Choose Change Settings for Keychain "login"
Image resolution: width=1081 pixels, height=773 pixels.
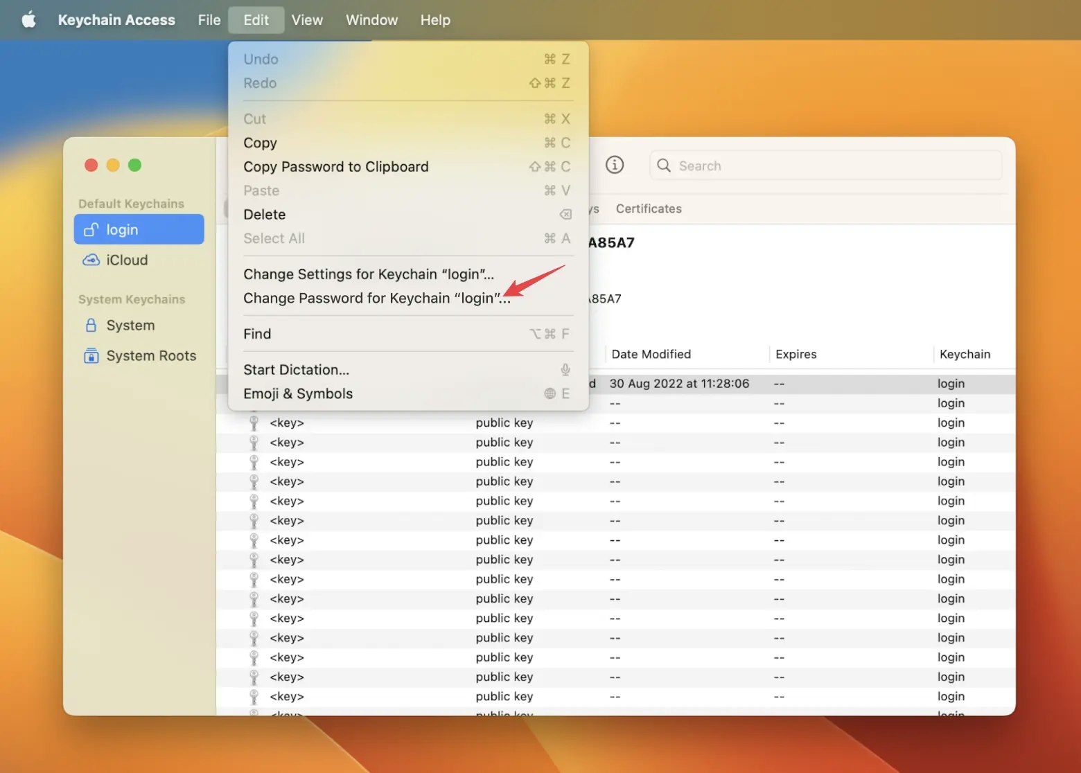click(x=408, y=274)
